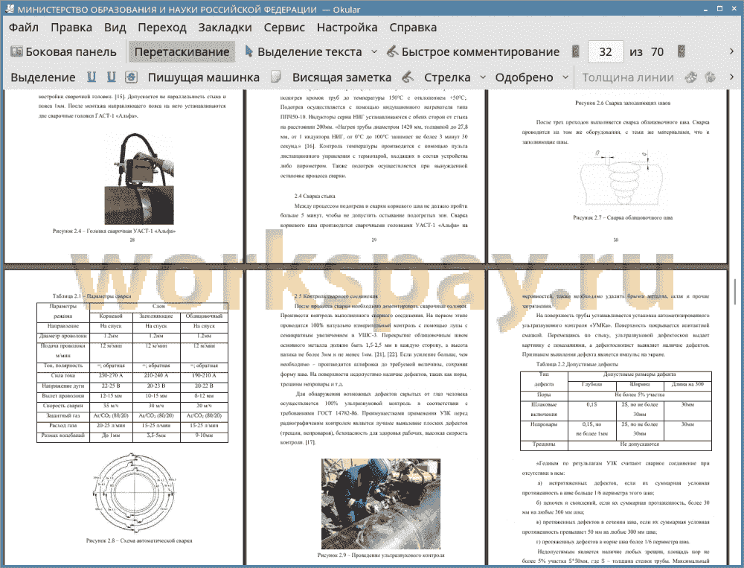This screenshot has height=568, width=744.
Task: Select first underline annotation icon
Action: 92,77
